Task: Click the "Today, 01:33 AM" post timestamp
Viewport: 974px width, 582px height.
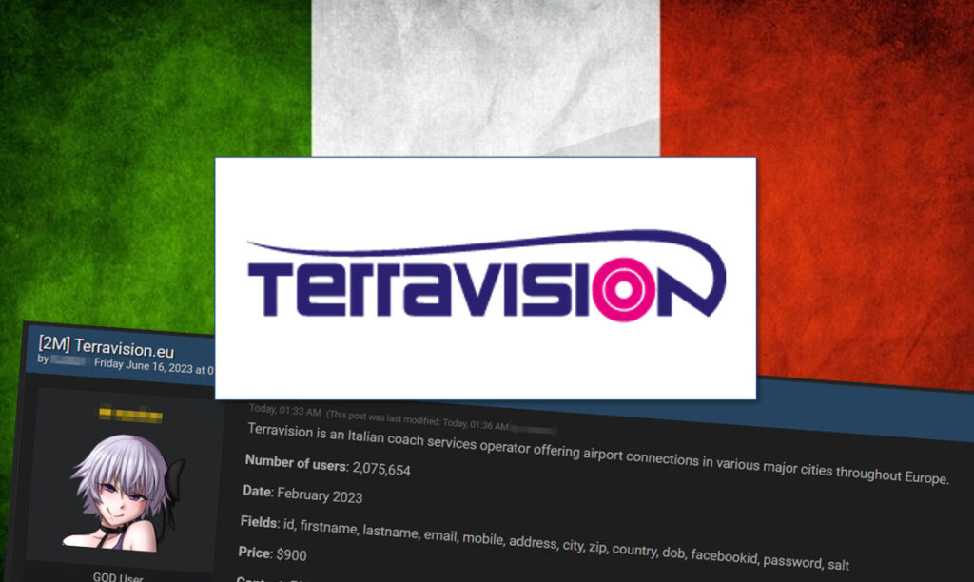Action: pos(282,411)
